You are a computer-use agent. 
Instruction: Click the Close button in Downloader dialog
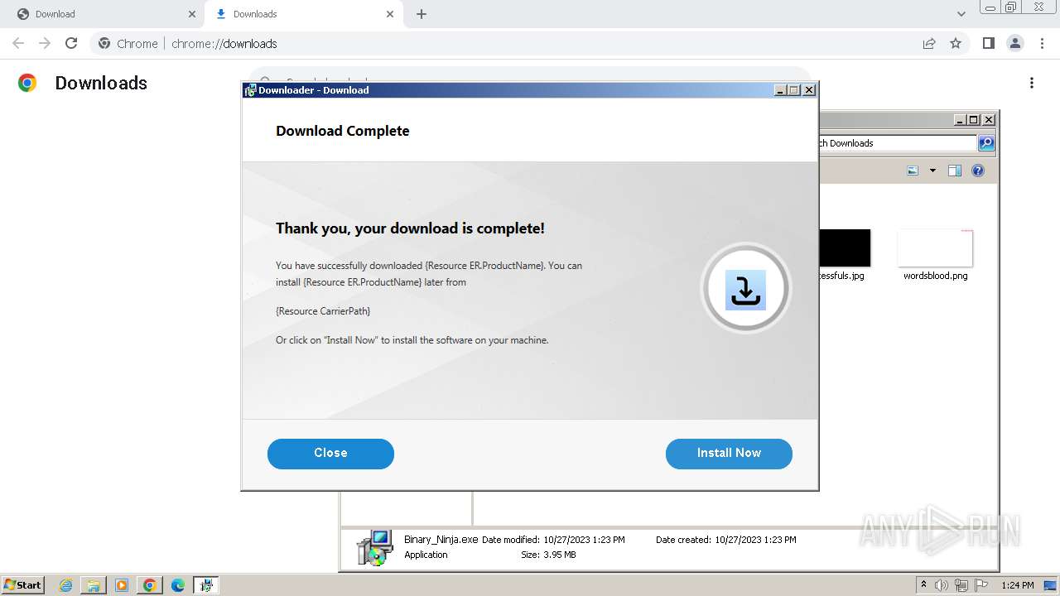(x=330, y=454)
